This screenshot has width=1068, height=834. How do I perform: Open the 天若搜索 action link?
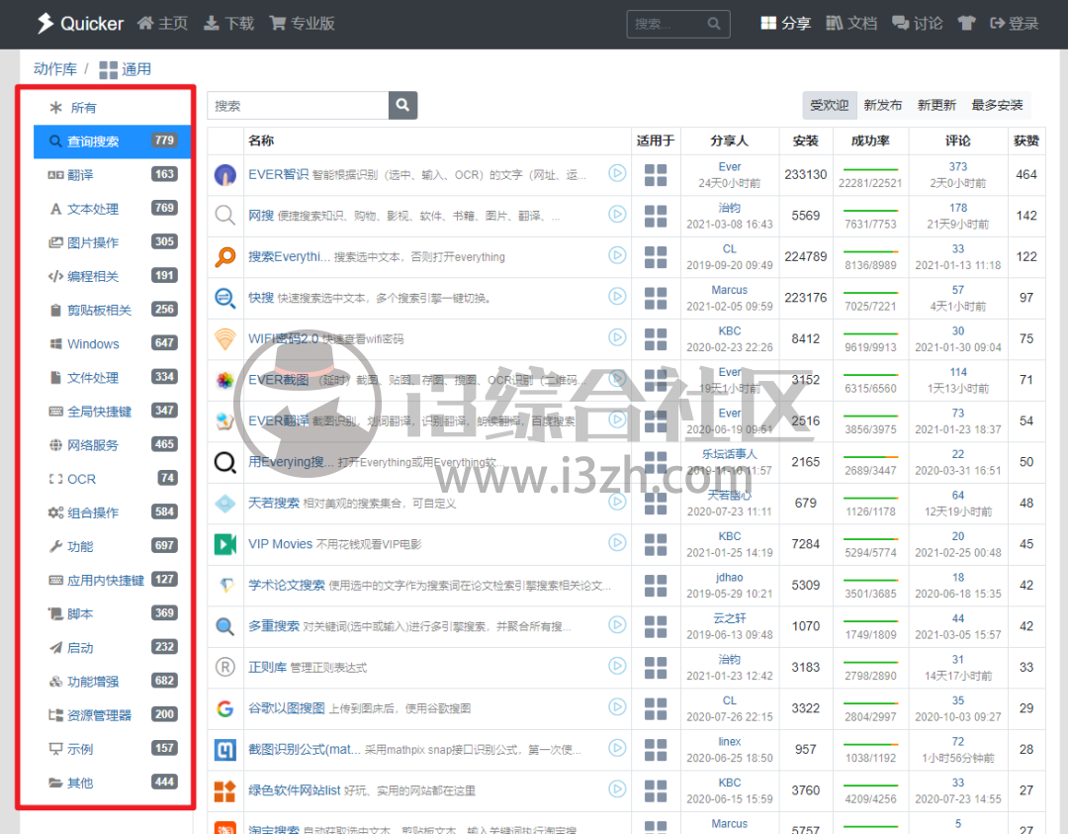click(274, 503)
